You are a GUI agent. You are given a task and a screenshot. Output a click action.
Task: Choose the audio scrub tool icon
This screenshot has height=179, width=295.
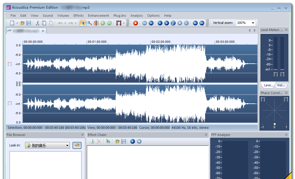[x=96, y=23]
